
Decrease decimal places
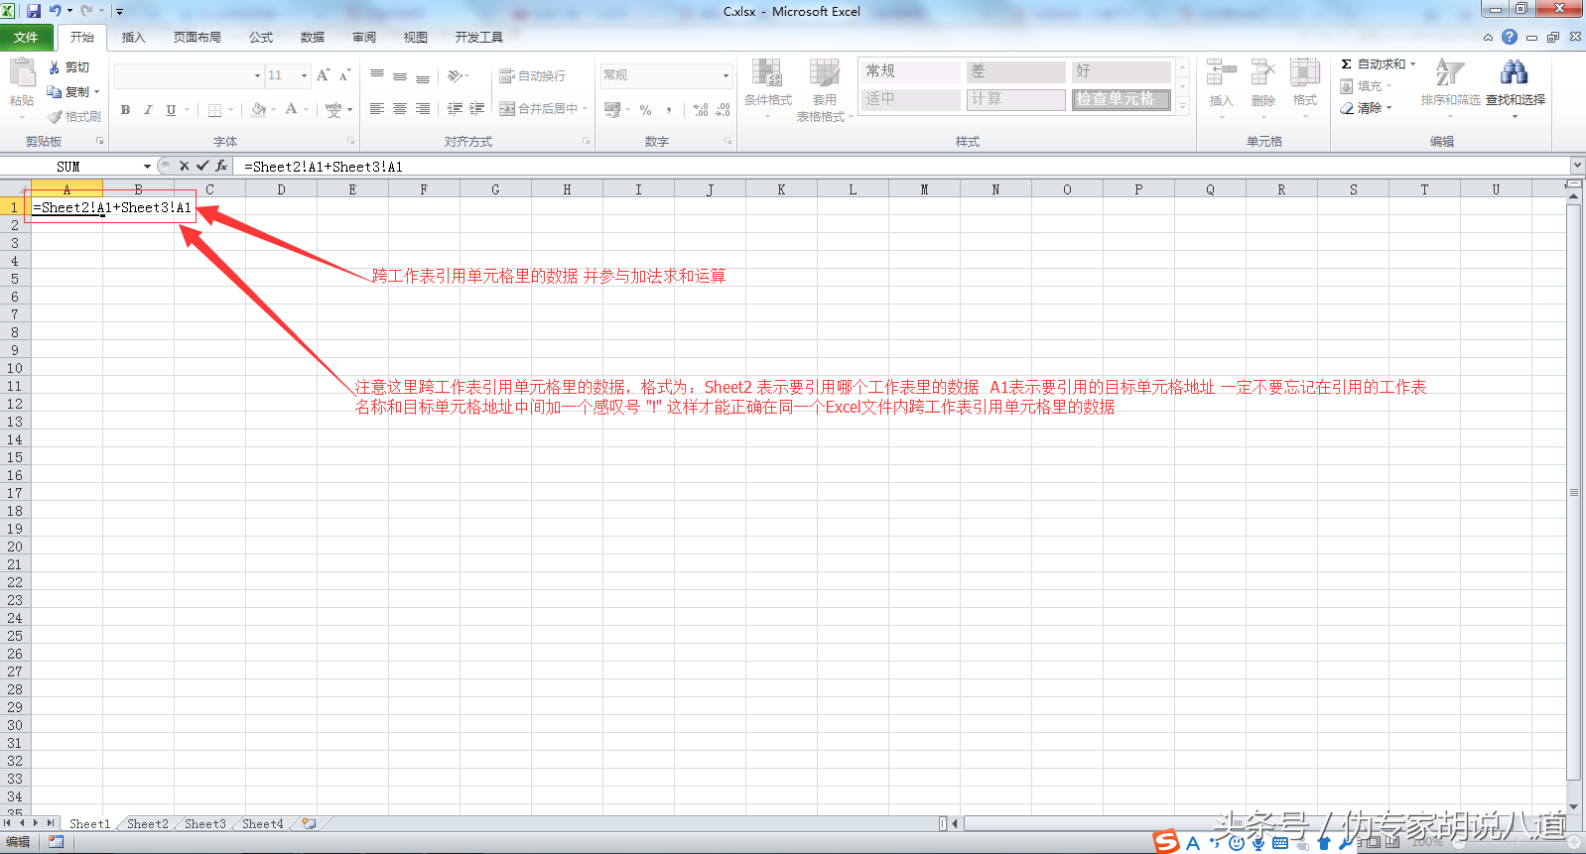click(724, 109)
